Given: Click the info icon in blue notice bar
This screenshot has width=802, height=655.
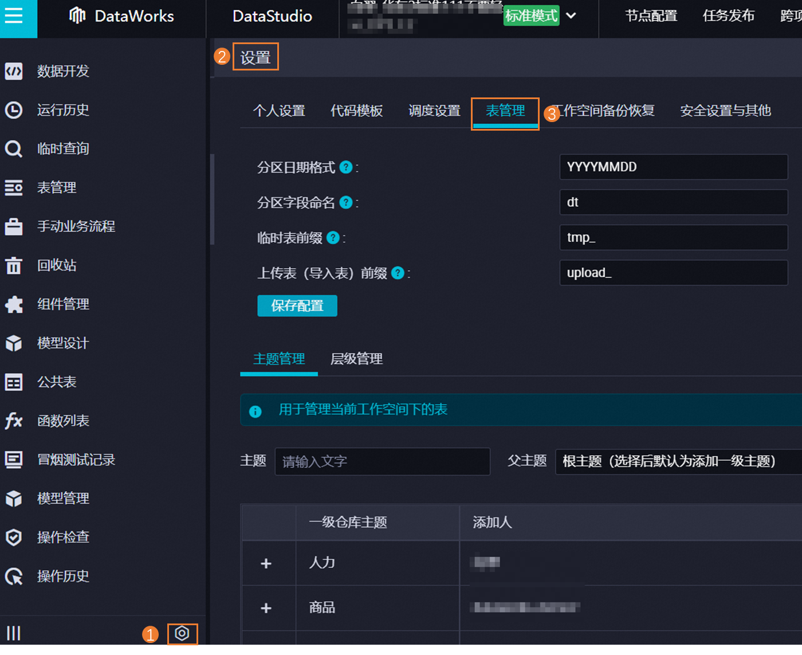Looking at the screenshot, I should point(255,411).
